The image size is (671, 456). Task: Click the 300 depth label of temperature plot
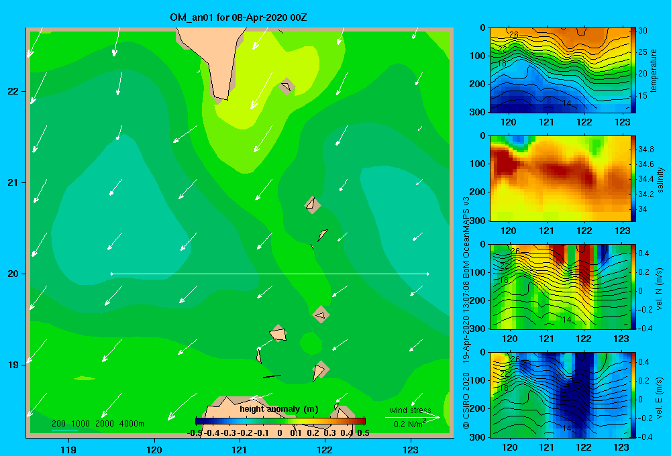[x=478, y=112]
